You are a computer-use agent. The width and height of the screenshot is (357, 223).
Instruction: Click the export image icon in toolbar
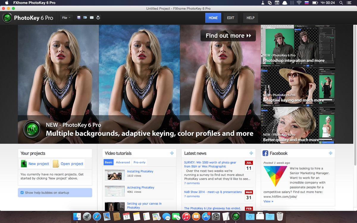coord(85,18)
